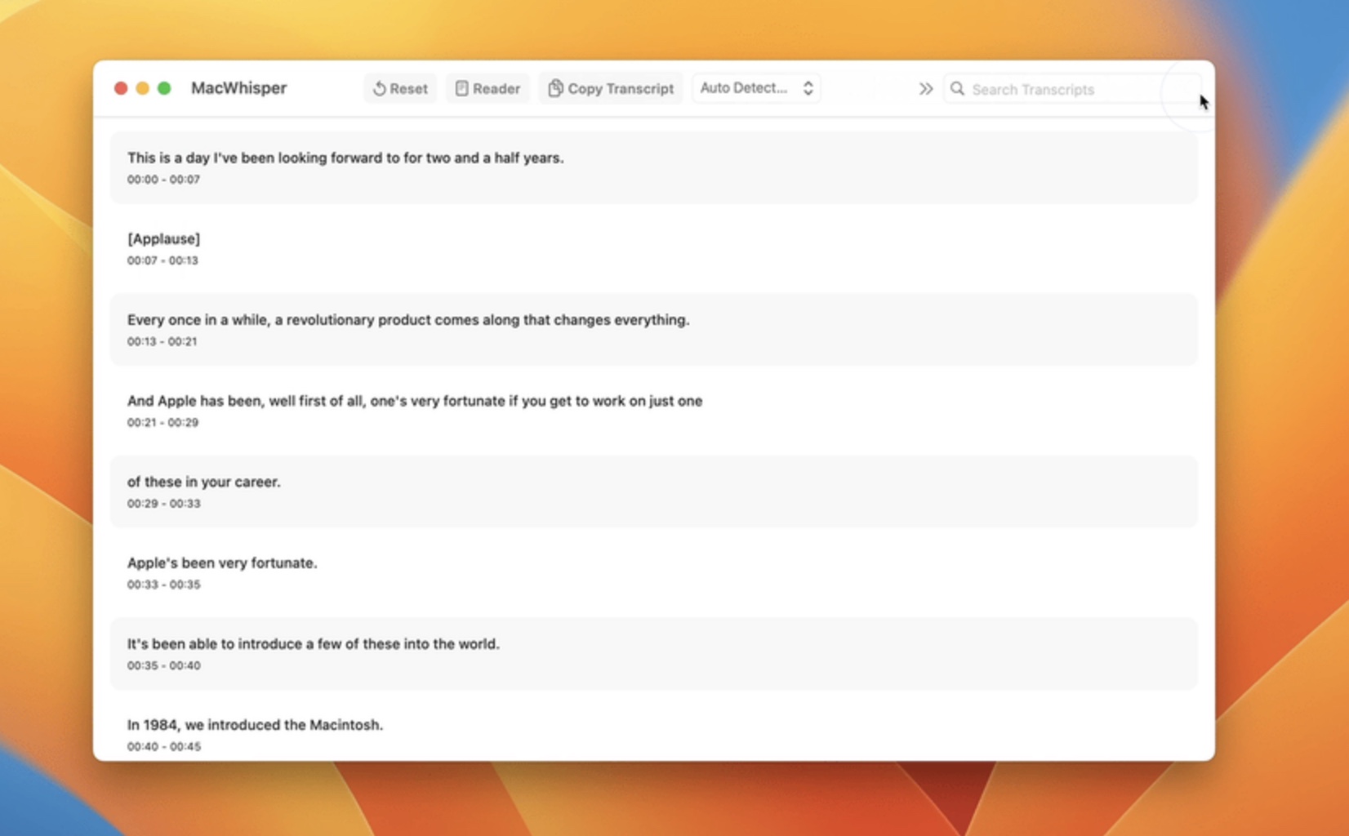
Task: Open Reader mode
Action: tap(488, 88)
